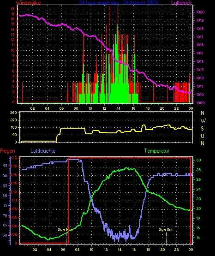This screenshot has height=256, width=215.
Task: Click the O compass letter
Action: (203, 136)
